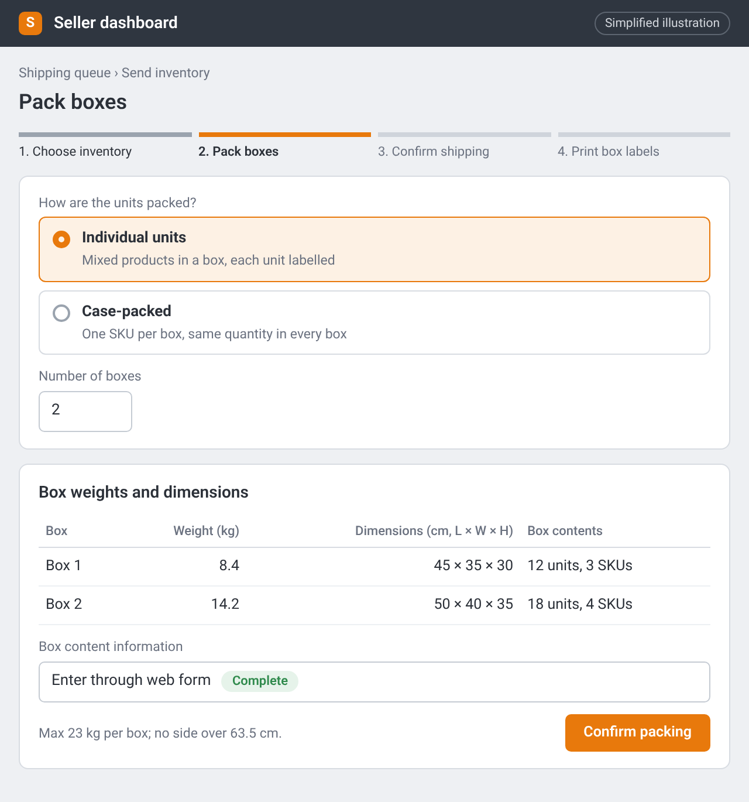The width and height of the screenshot is (749, 802).
Task: Select the 8.4 weight value
Action: [x=229, y=565]
